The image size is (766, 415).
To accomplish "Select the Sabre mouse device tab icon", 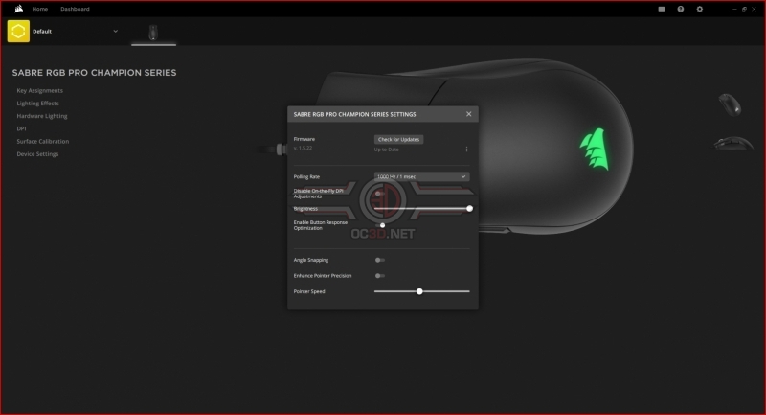I will coord(153,33).
